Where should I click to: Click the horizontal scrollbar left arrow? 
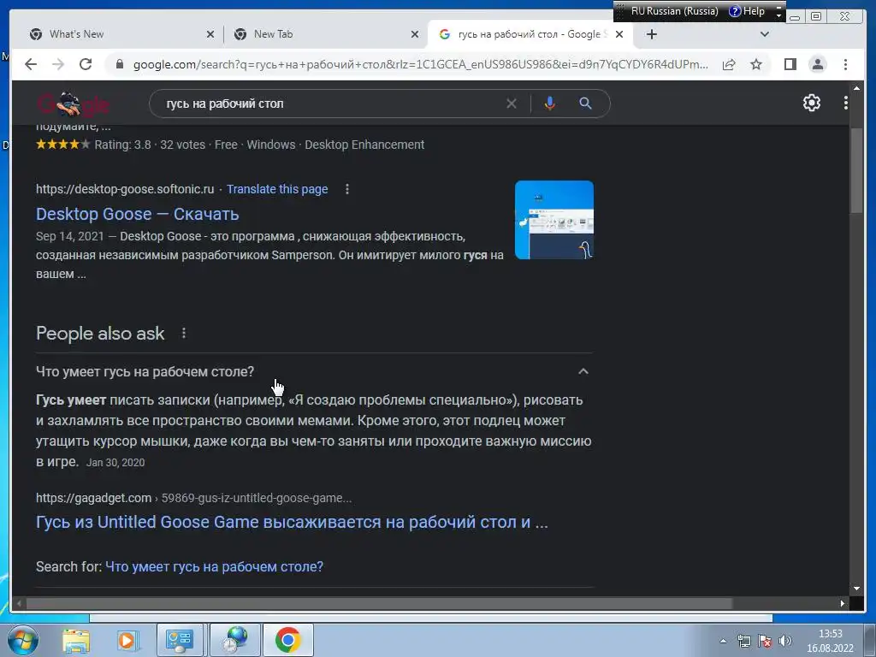point(19,603)
